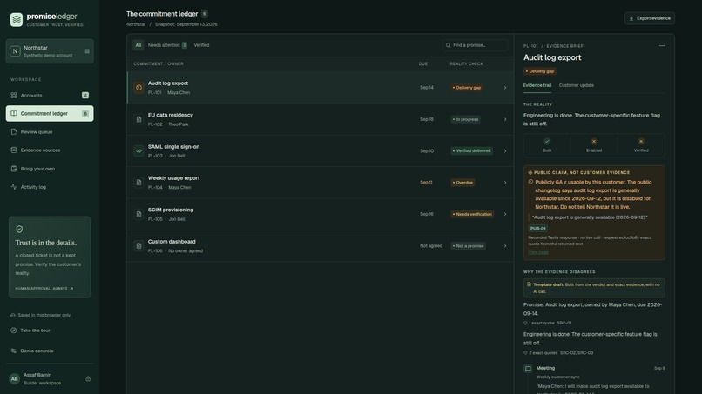The image size is (702, 394).
Task: Go to Evidence sources
Action: pos(50,150)
